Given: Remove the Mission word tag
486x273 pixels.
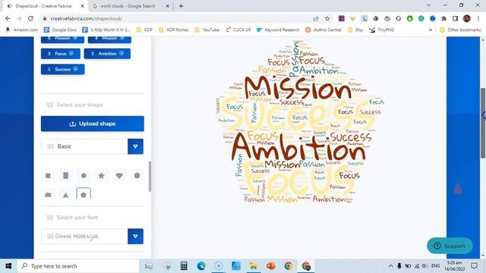Looking at the screenshot, I should click(122, 38).
